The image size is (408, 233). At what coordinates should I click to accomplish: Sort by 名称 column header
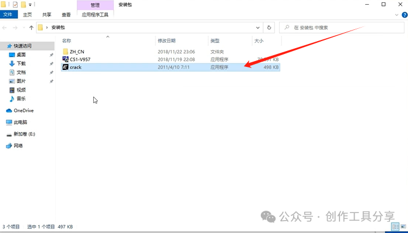(67, 40)
